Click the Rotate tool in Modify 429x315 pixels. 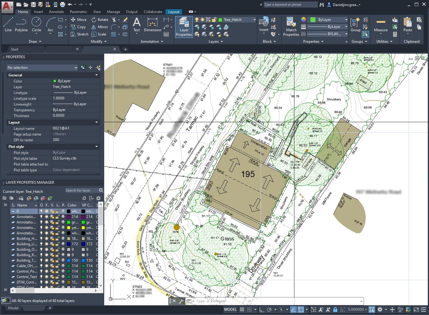(x=100, y=20)
